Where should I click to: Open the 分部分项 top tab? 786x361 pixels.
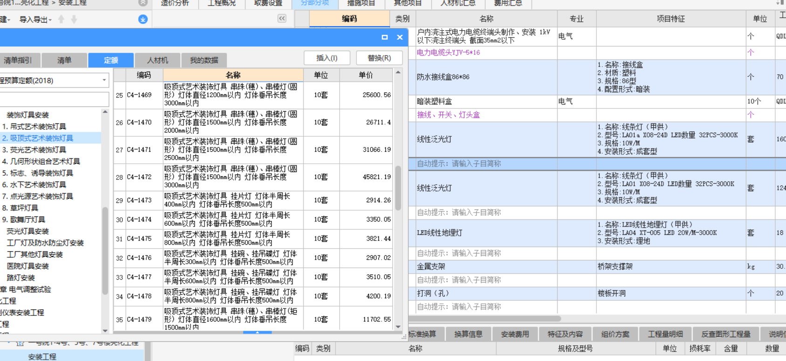pyautogui.click(x=315, y=3)
